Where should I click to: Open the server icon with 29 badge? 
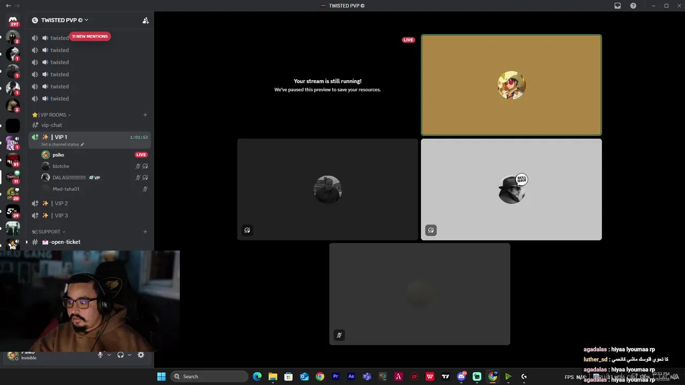click(x=13, y=211)
